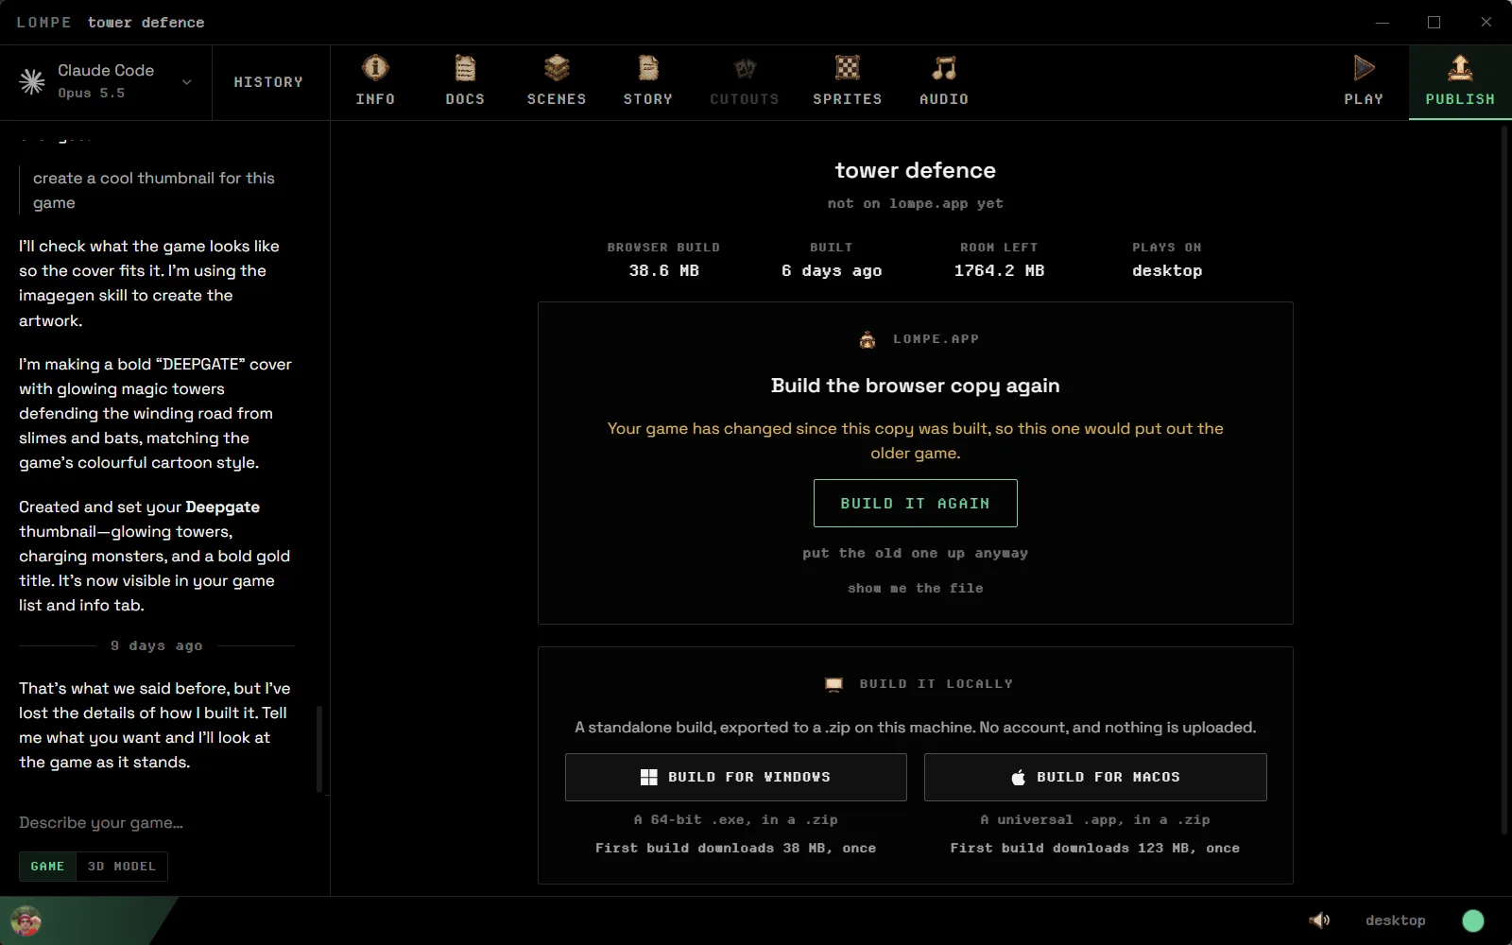The image size is (1512, 945).
Task: Click the '6 days ago' built value
Action: point(832,270)
